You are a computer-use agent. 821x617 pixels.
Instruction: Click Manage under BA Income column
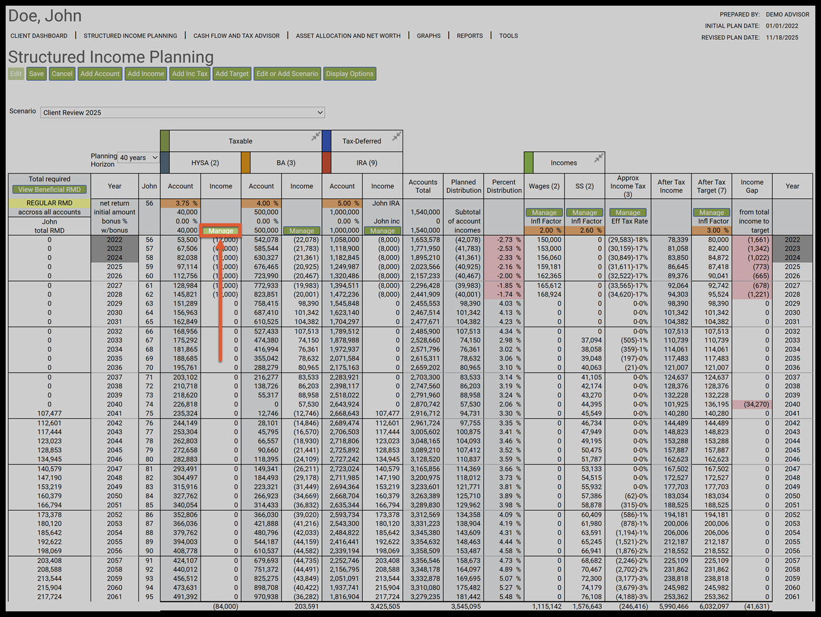coord(302,230)
